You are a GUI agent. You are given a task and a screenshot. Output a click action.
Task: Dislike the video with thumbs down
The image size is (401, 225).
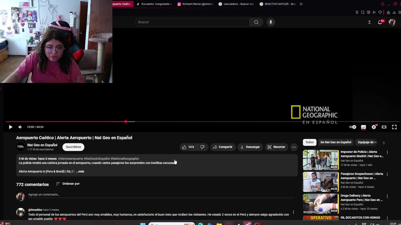[202, 147]
